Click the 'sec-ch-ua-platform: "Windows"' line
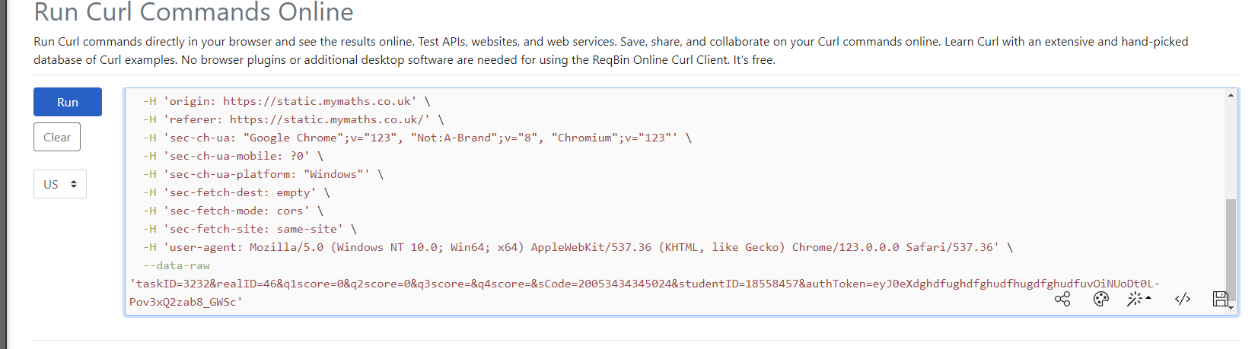1258x349 pixels. pos(263,174)
